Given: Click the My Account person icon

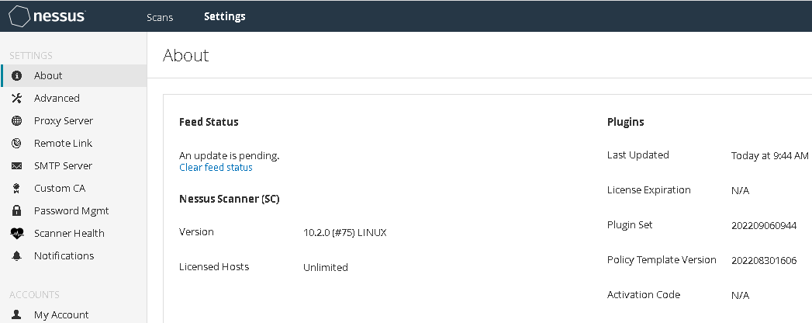Looking at the screenshot, I should 16,314.
